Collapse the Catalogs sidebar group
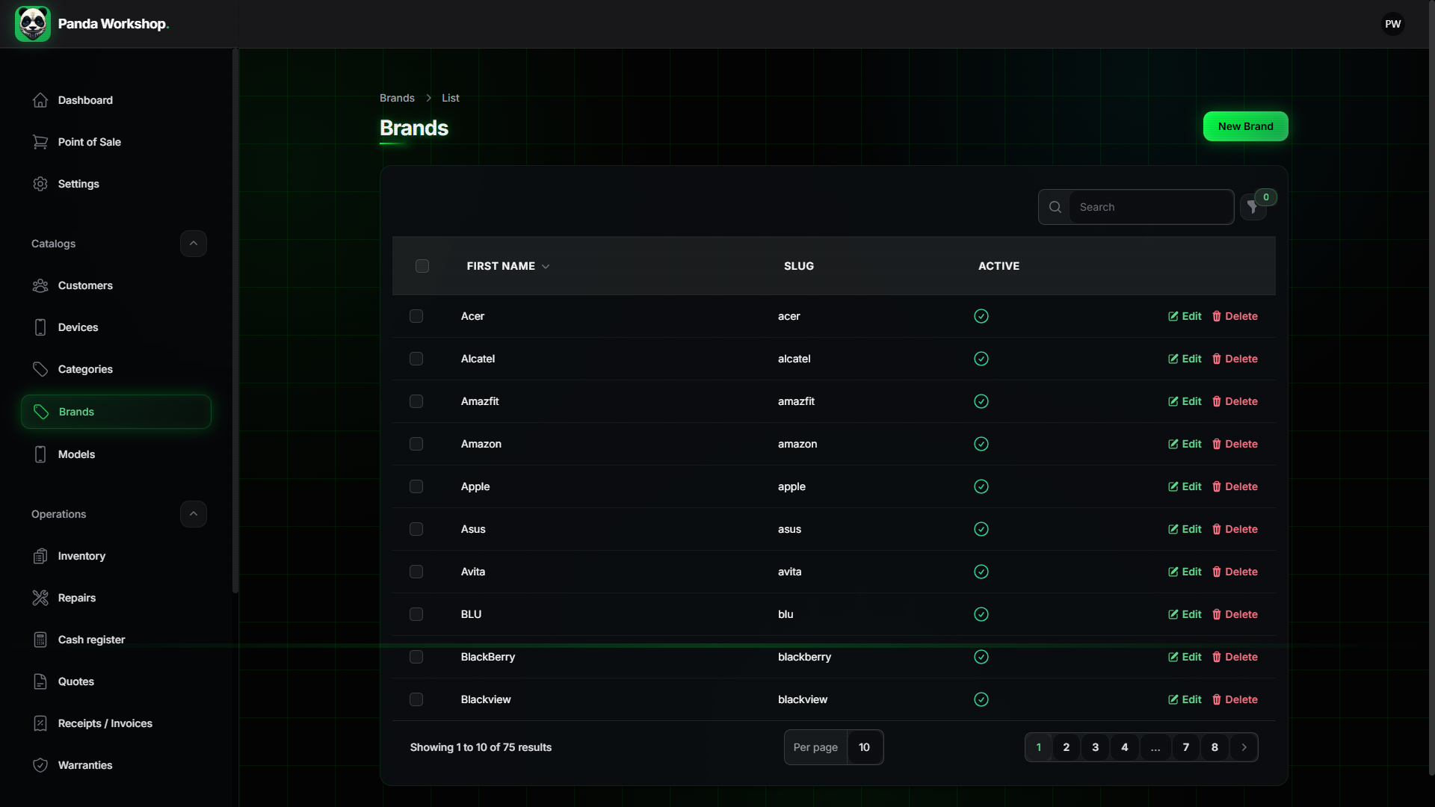This screenshot has height=807, width=1435. click(194, 244)
